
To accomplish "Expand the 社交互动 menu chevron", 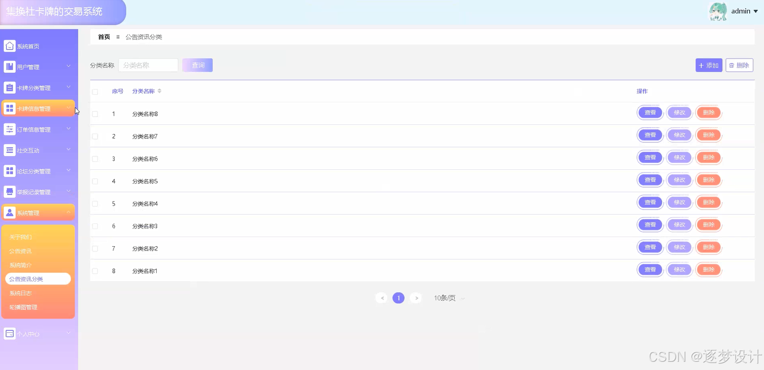I will [x=69, y=149].
